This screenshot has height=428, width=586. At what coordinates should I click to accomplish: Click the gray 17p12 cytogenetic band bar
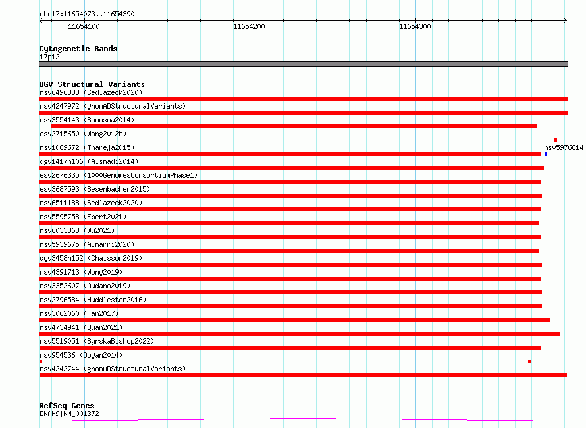click(x=303, y=64)
